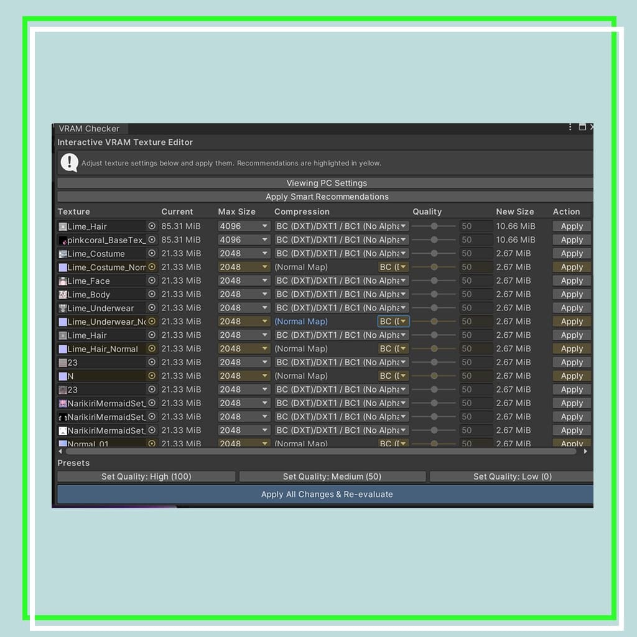Set Quality preset to Low (0)

(x=512, y=477)
